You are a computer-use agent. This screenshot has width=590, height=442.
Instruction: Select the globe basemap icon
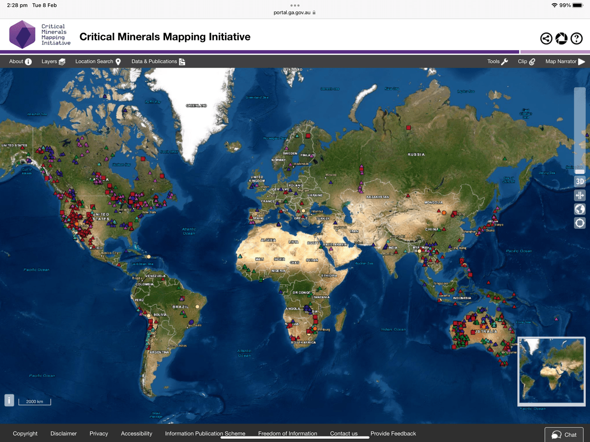point(579,209)
